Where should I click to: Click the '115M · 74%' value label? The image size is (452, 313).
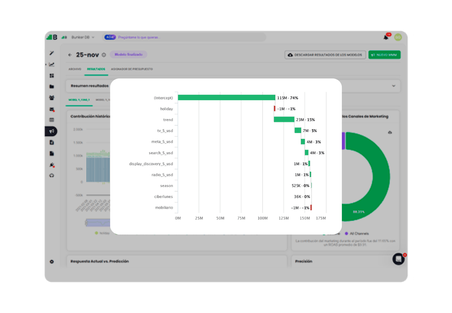288,98
